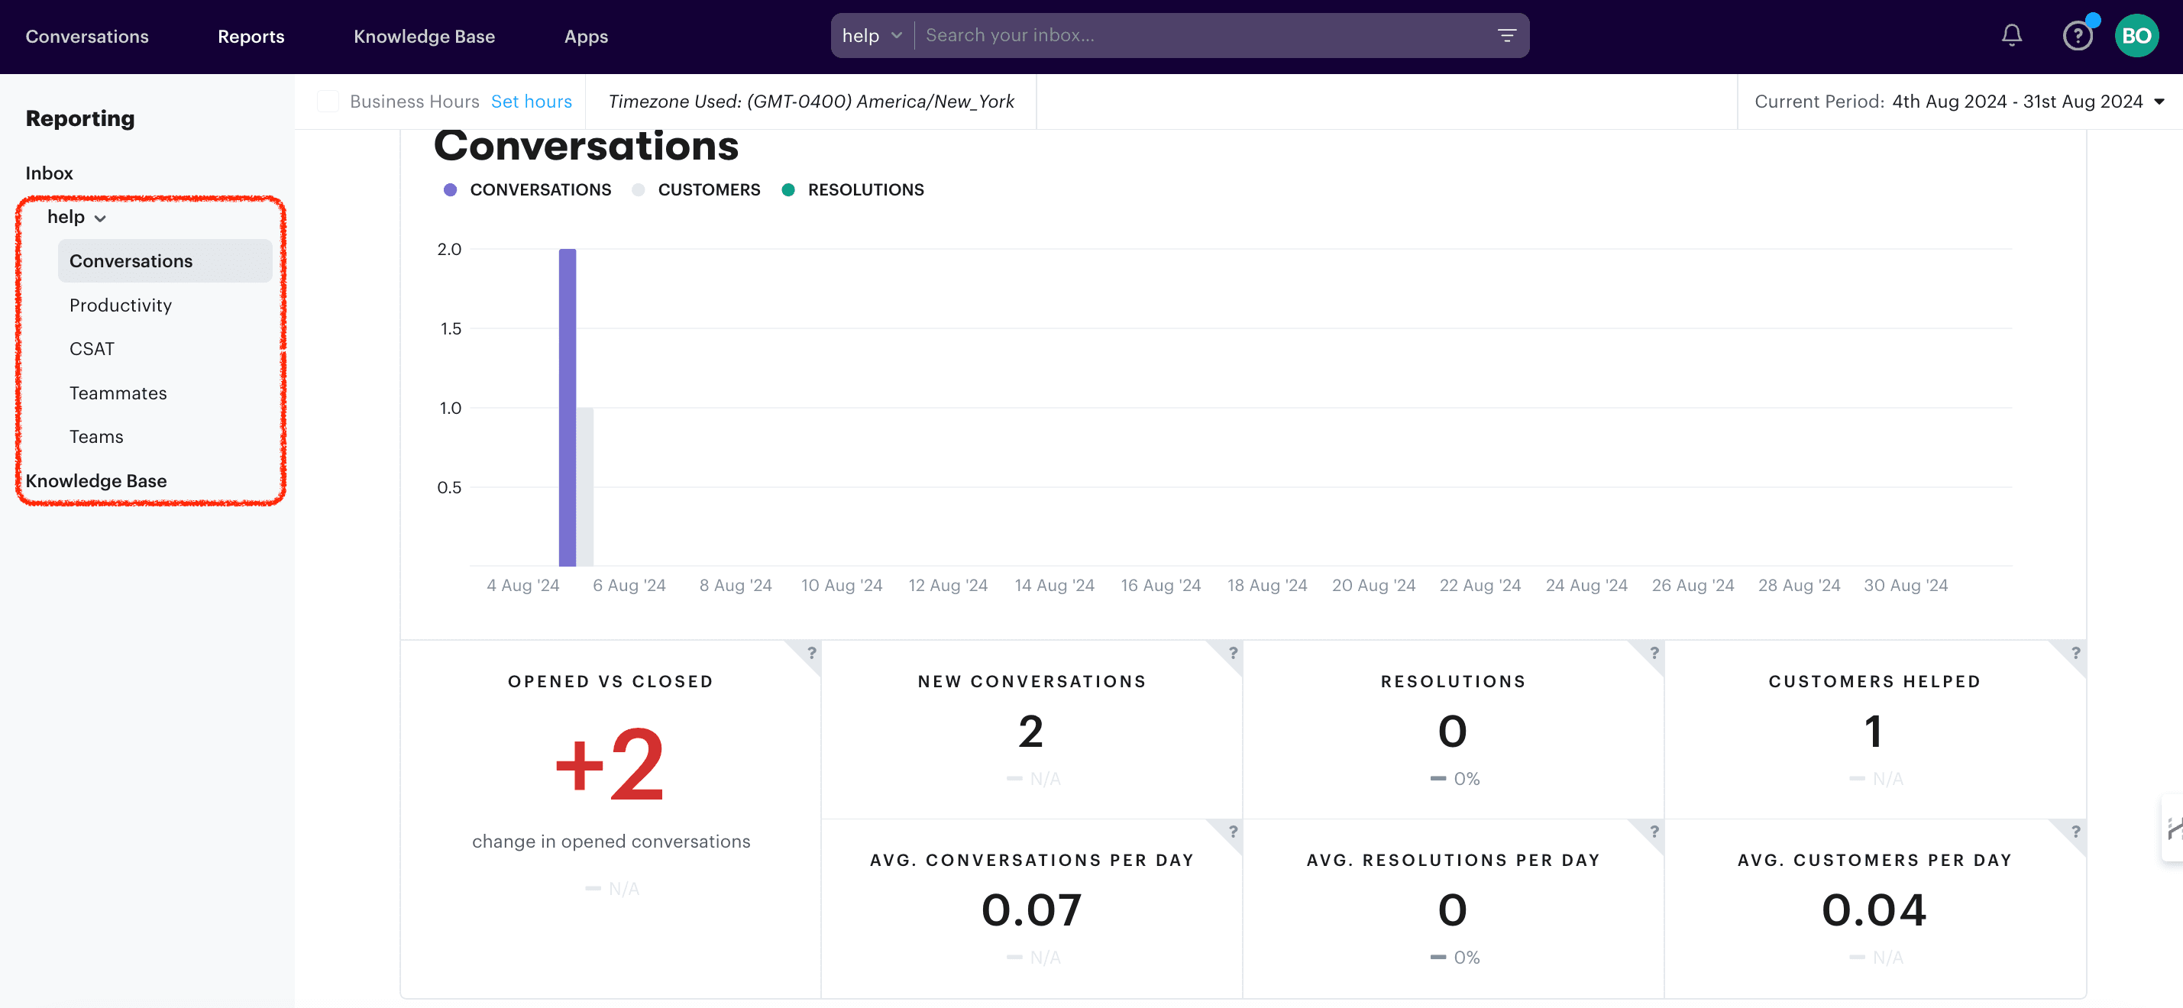This screenshot has height=1008, width=2183.
Task: Toggle the CUSTOMERS series in the chart legend
Action: pos(709,189)
